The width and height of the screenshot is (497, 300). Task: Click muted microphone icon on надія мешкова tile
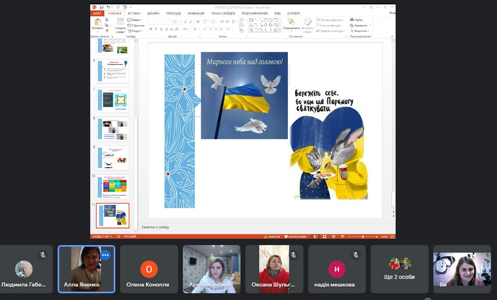[x=355, y=255]
